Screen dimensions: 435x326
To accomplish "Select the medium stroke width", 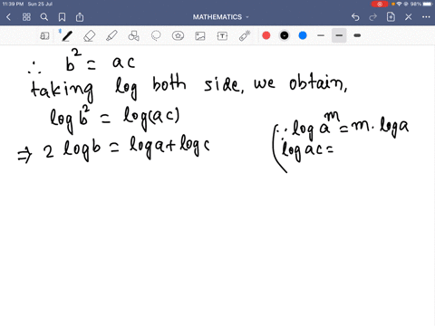I will pos(339,35).
